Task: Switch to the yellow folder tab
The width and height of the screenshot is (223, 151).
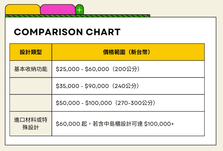Action: click(23, 10)
